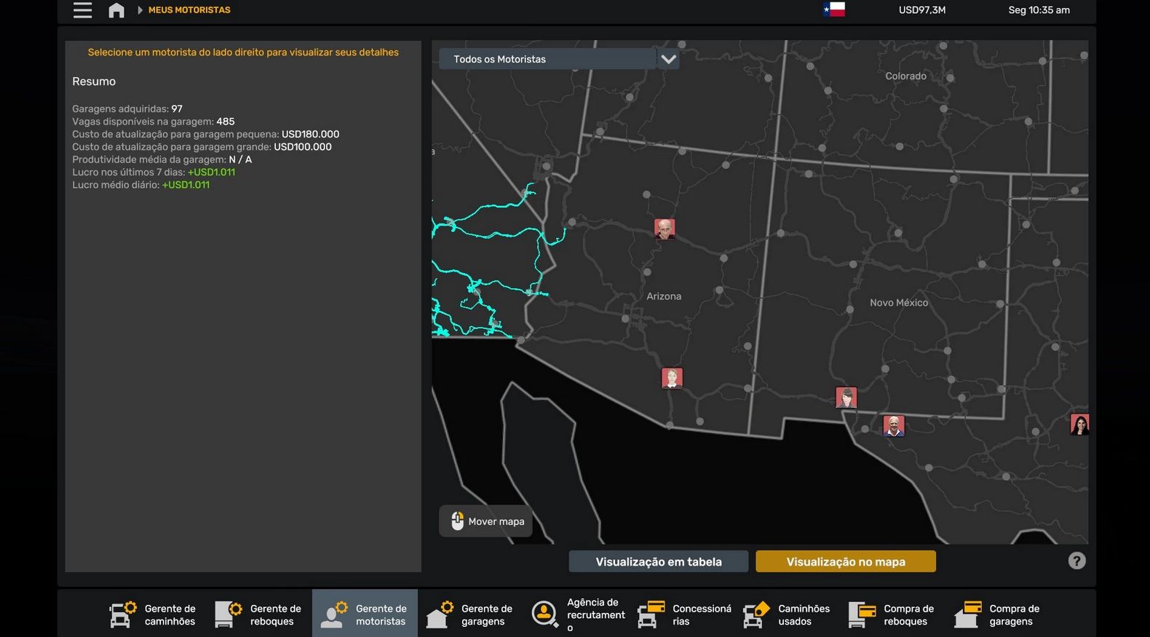Go to the home screen icon
Viewport: 1150px width, 637px height.
point(116,10)
